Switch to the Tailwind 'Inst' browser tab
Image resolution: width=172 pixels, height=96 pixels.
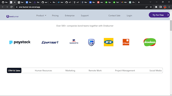60,2
